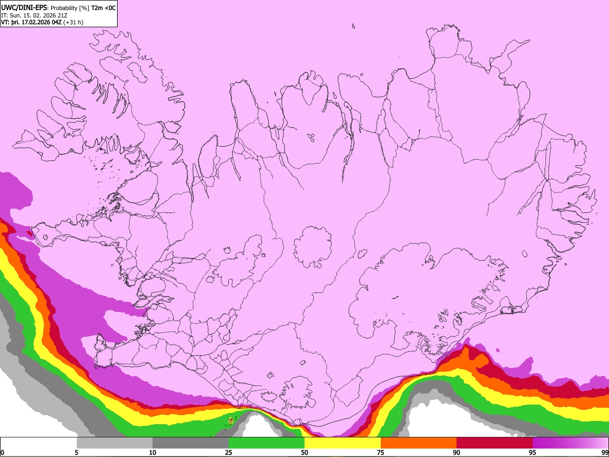Click the legend label '10'
609x457 pixels.
(153, 453)
